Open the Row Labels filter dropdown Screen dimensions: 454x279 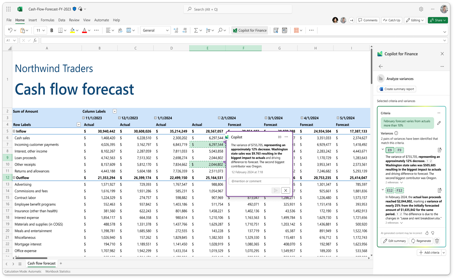(79, 125)
